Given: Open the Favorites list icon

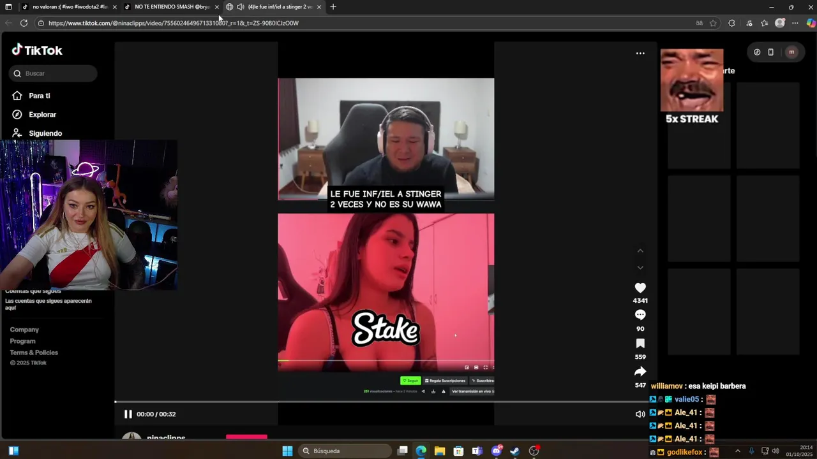Looking at the screenshot, I should [765, 23].
